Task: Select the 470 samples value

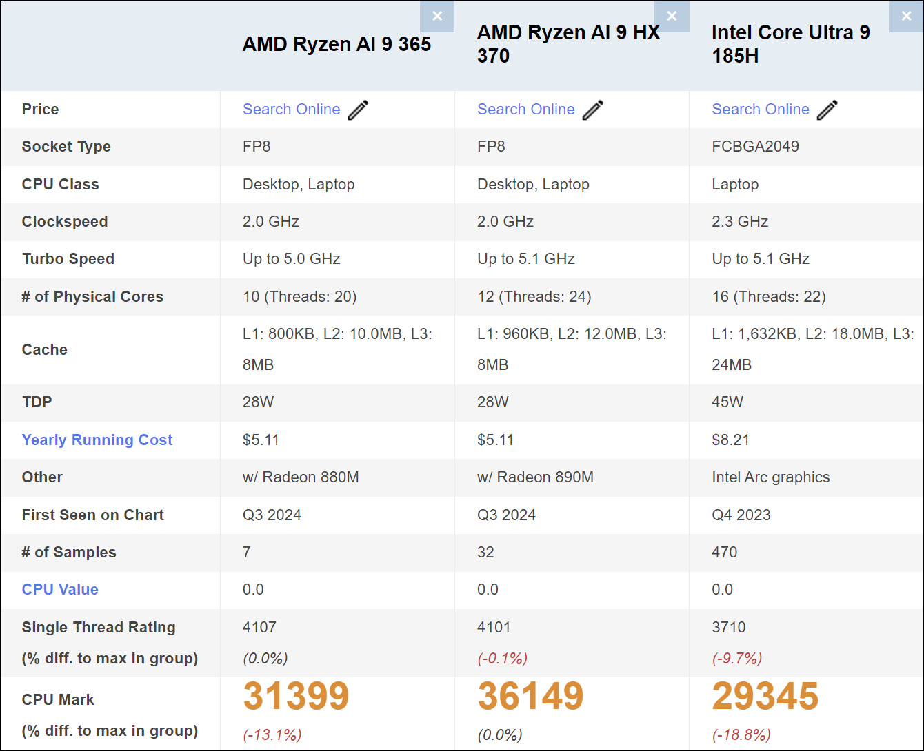Action: (x=724, y=552)
